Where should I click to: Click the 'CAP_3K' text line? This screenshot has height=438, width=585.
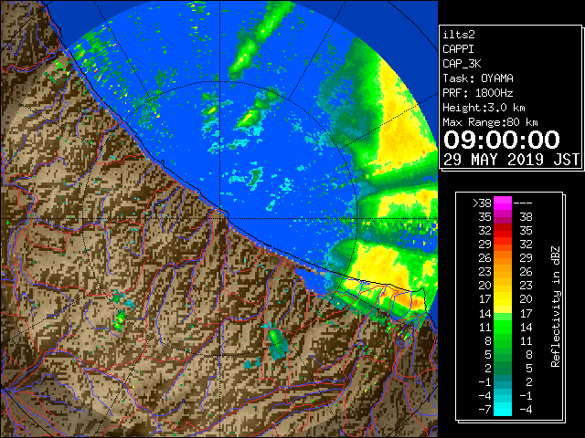pos(462,64)
